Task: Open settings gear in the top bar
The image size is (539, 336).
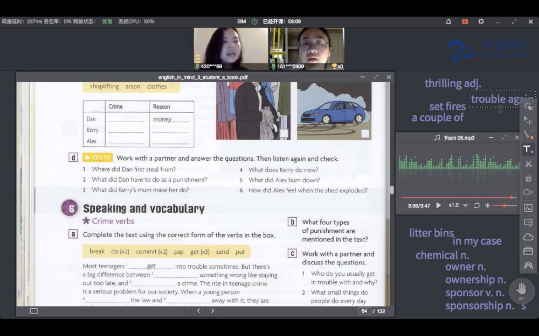Action: 481,22
